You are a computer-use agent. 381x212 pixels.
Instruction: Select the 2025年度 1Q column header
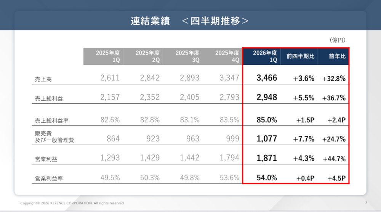click(103, 56)
